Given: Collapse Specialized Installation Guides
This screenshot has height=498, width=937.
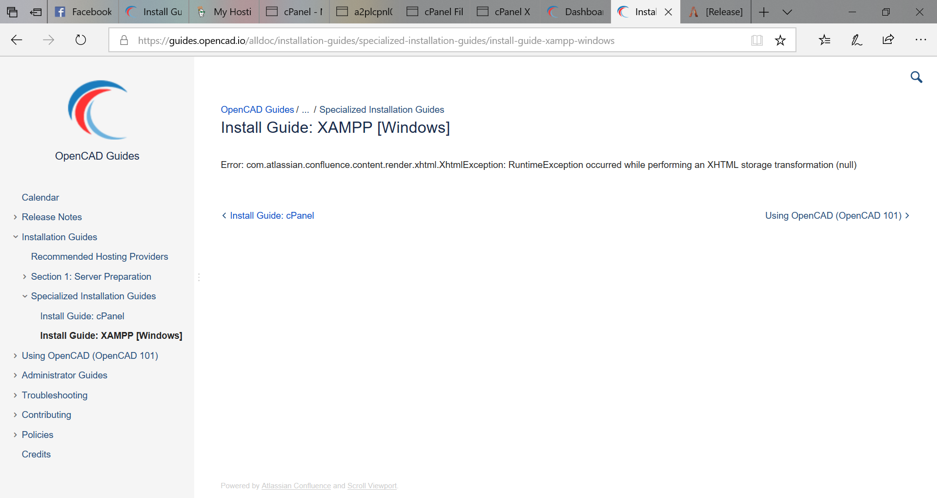Looking at the screenshot, I should 25,296.
